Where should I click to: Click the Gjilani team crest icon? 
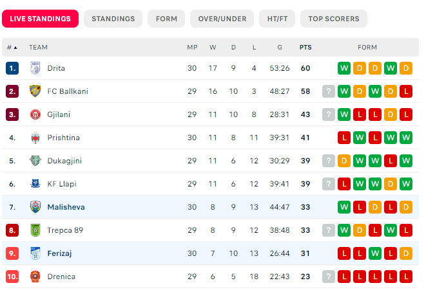click(35, 114)
